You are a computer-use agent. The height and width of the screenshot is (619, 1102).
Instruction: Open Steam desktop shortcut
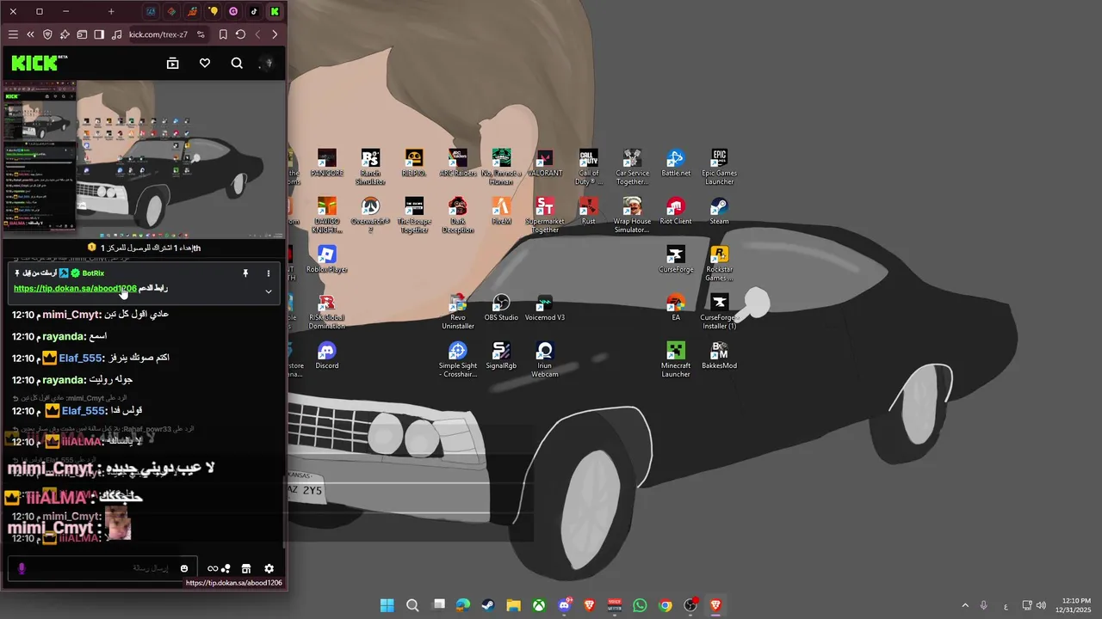click(x=719, y=211)
